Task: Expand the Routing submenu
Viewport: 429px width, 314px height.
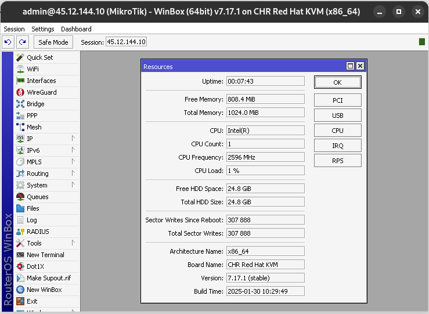Action: point(73,173)
